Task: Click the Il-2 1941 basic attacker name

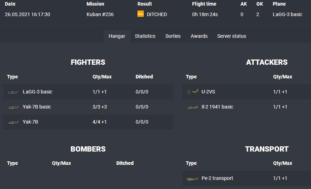Action: (x=217, y=107)
